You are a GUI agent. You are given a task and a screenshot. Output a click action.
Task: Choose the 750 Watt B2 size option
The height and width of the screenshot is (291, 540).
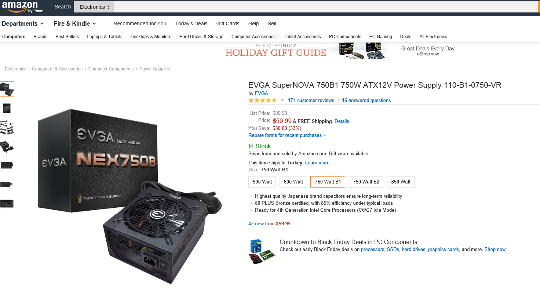pyautogui.click(x=366, y=182)
